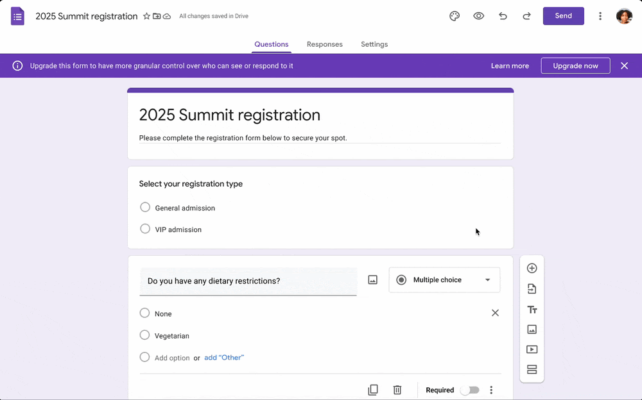Viewport: 642px width, 400px height.
Task: Click the Import questions icon in the sidebar
Action: pyautogui.click(x=532, y=288)
